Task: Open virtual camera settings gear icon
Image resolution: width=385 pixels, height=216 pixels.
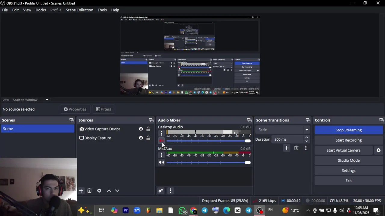Action: [x=379, y=150]
